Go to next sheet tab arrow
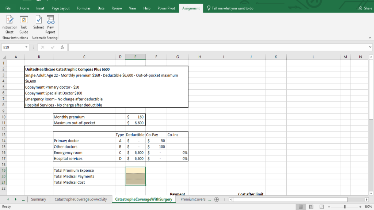 [x=16, y=199]
